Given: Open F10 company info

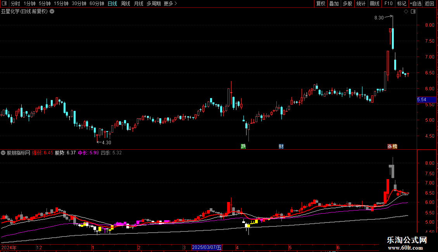Looking at the screenshot, I should [x=388, y=3].
